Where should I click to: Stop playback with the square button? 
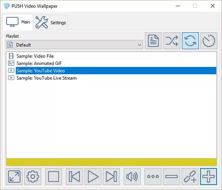point(54,177)
